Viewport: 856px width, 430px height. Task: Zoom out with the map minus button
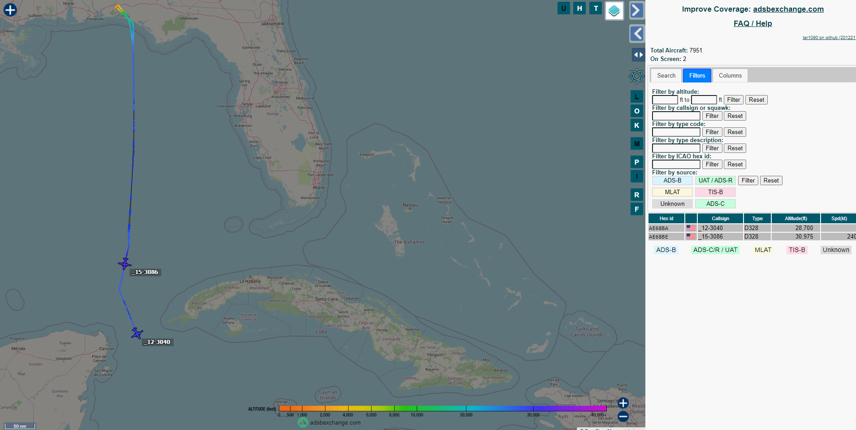point(623,416)
